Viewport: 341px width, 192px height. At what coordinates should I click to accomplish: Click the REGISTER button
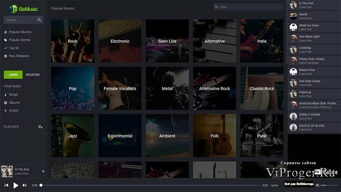tap(33, 75)
